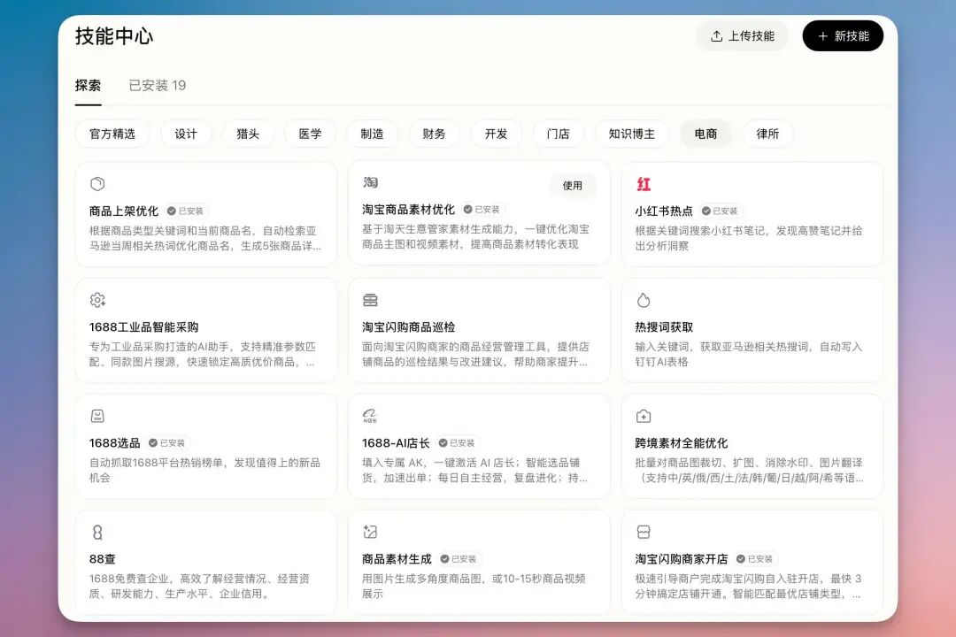Click the droplet icon above 热搜词获取

click(x=644, y=299)
